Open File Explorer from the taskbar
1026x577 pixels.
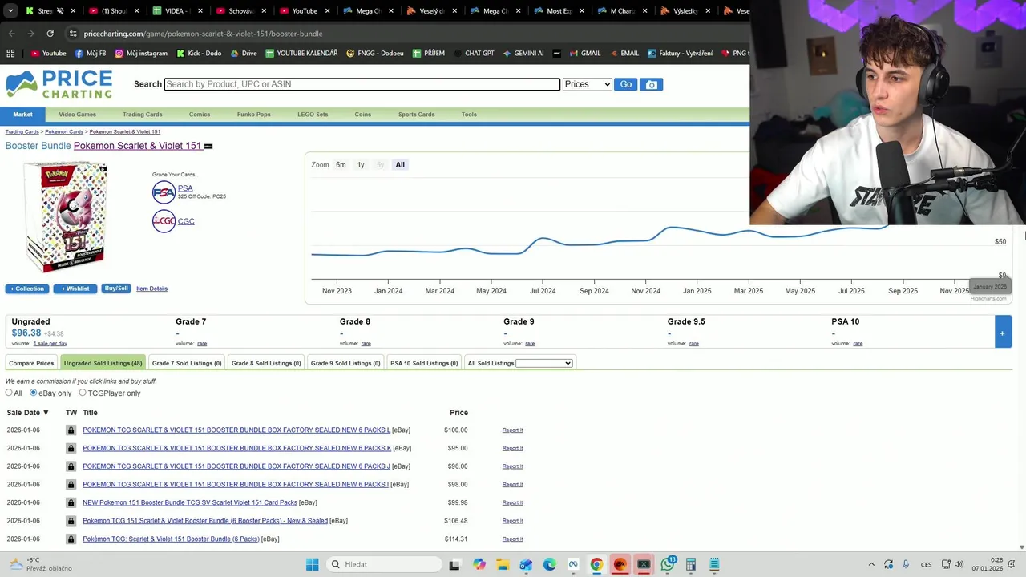click(x=503, y=564)
